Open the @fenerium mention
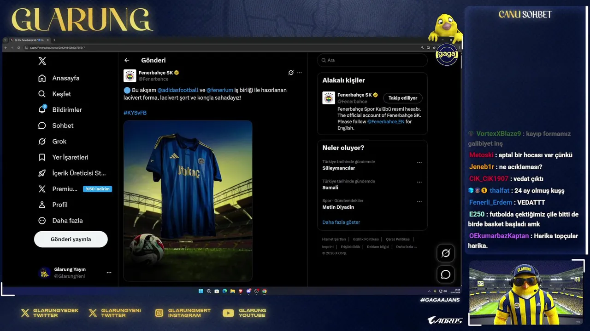This screenshot has width=590, height=331. [220, 90]
